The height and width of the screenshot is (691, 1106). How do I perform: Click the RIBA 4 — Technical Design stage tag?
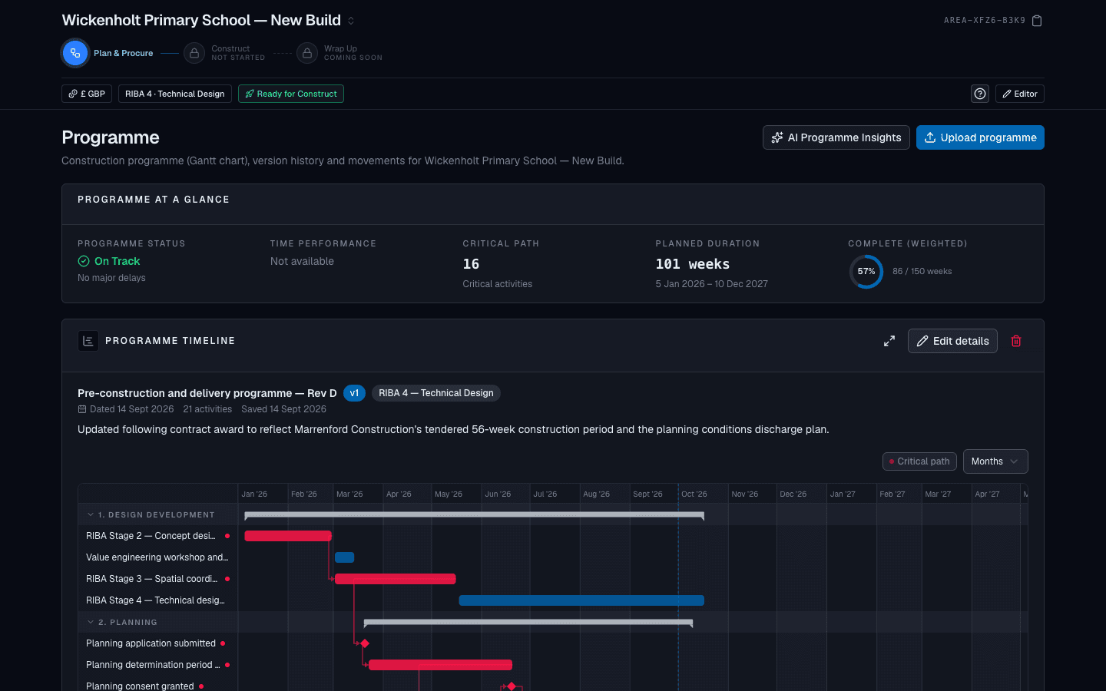(x=436, y=393)
